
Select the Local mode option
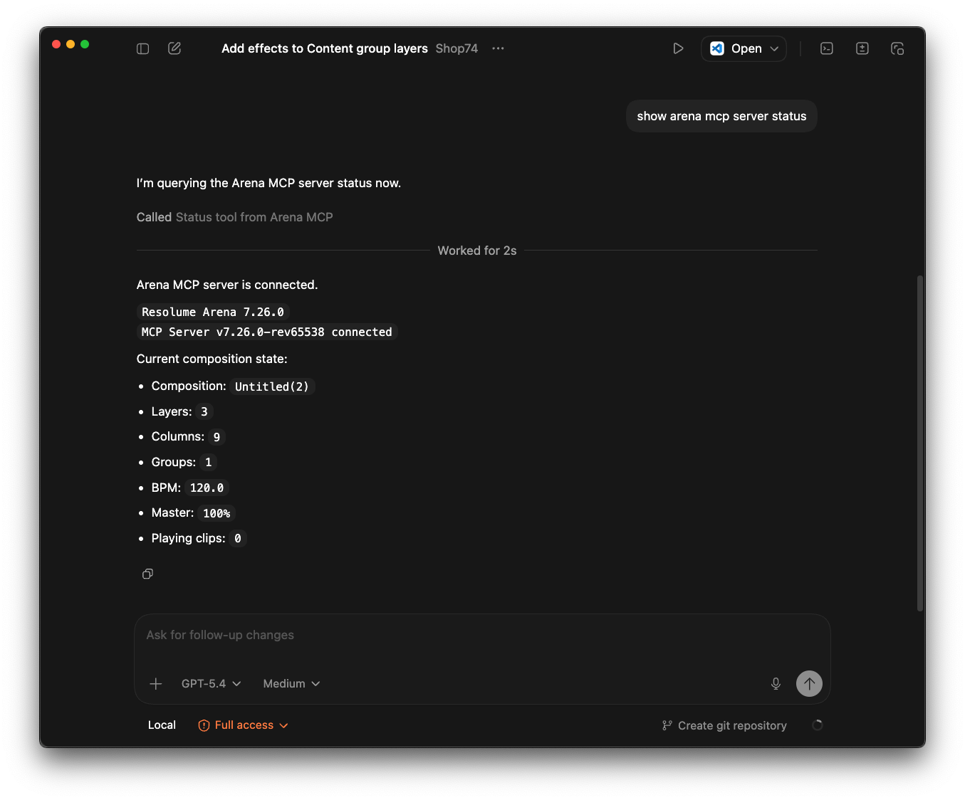point(162,725)
